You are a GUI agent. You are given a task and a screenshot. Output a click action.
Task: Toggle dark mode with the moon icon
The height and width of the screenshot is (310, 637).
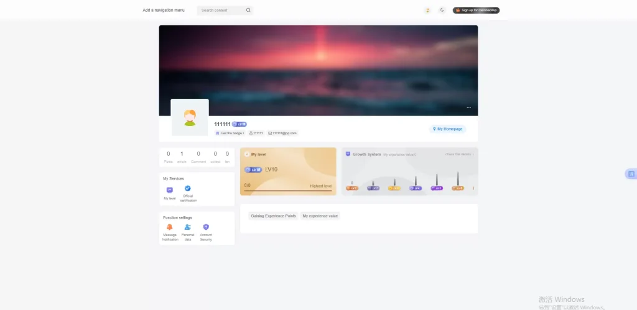(442, 10)
